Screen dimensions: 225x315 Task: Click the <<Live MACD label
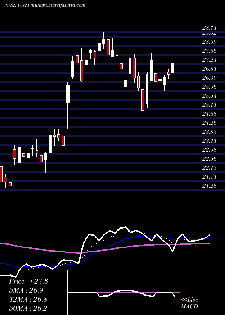pyautogui.click(x=189, y=303)
